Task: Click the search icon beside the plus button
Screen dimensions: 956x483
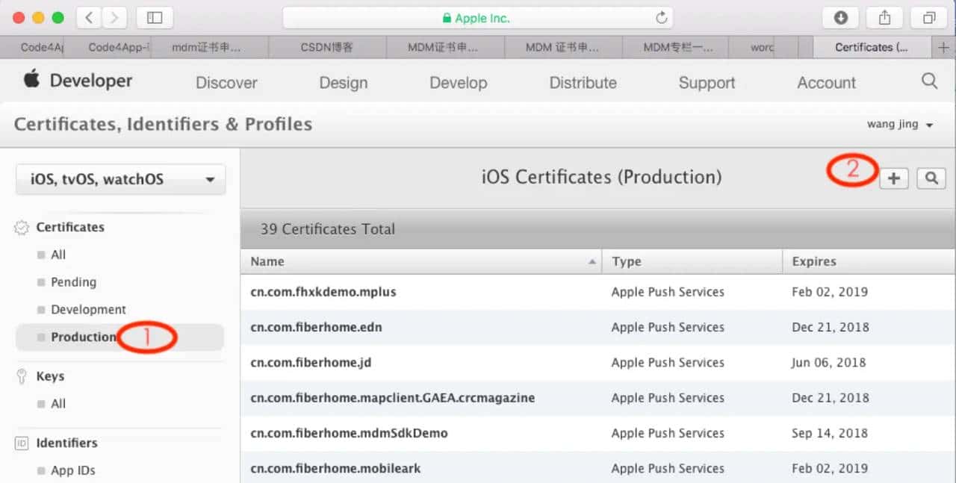Action: [931, 178]
